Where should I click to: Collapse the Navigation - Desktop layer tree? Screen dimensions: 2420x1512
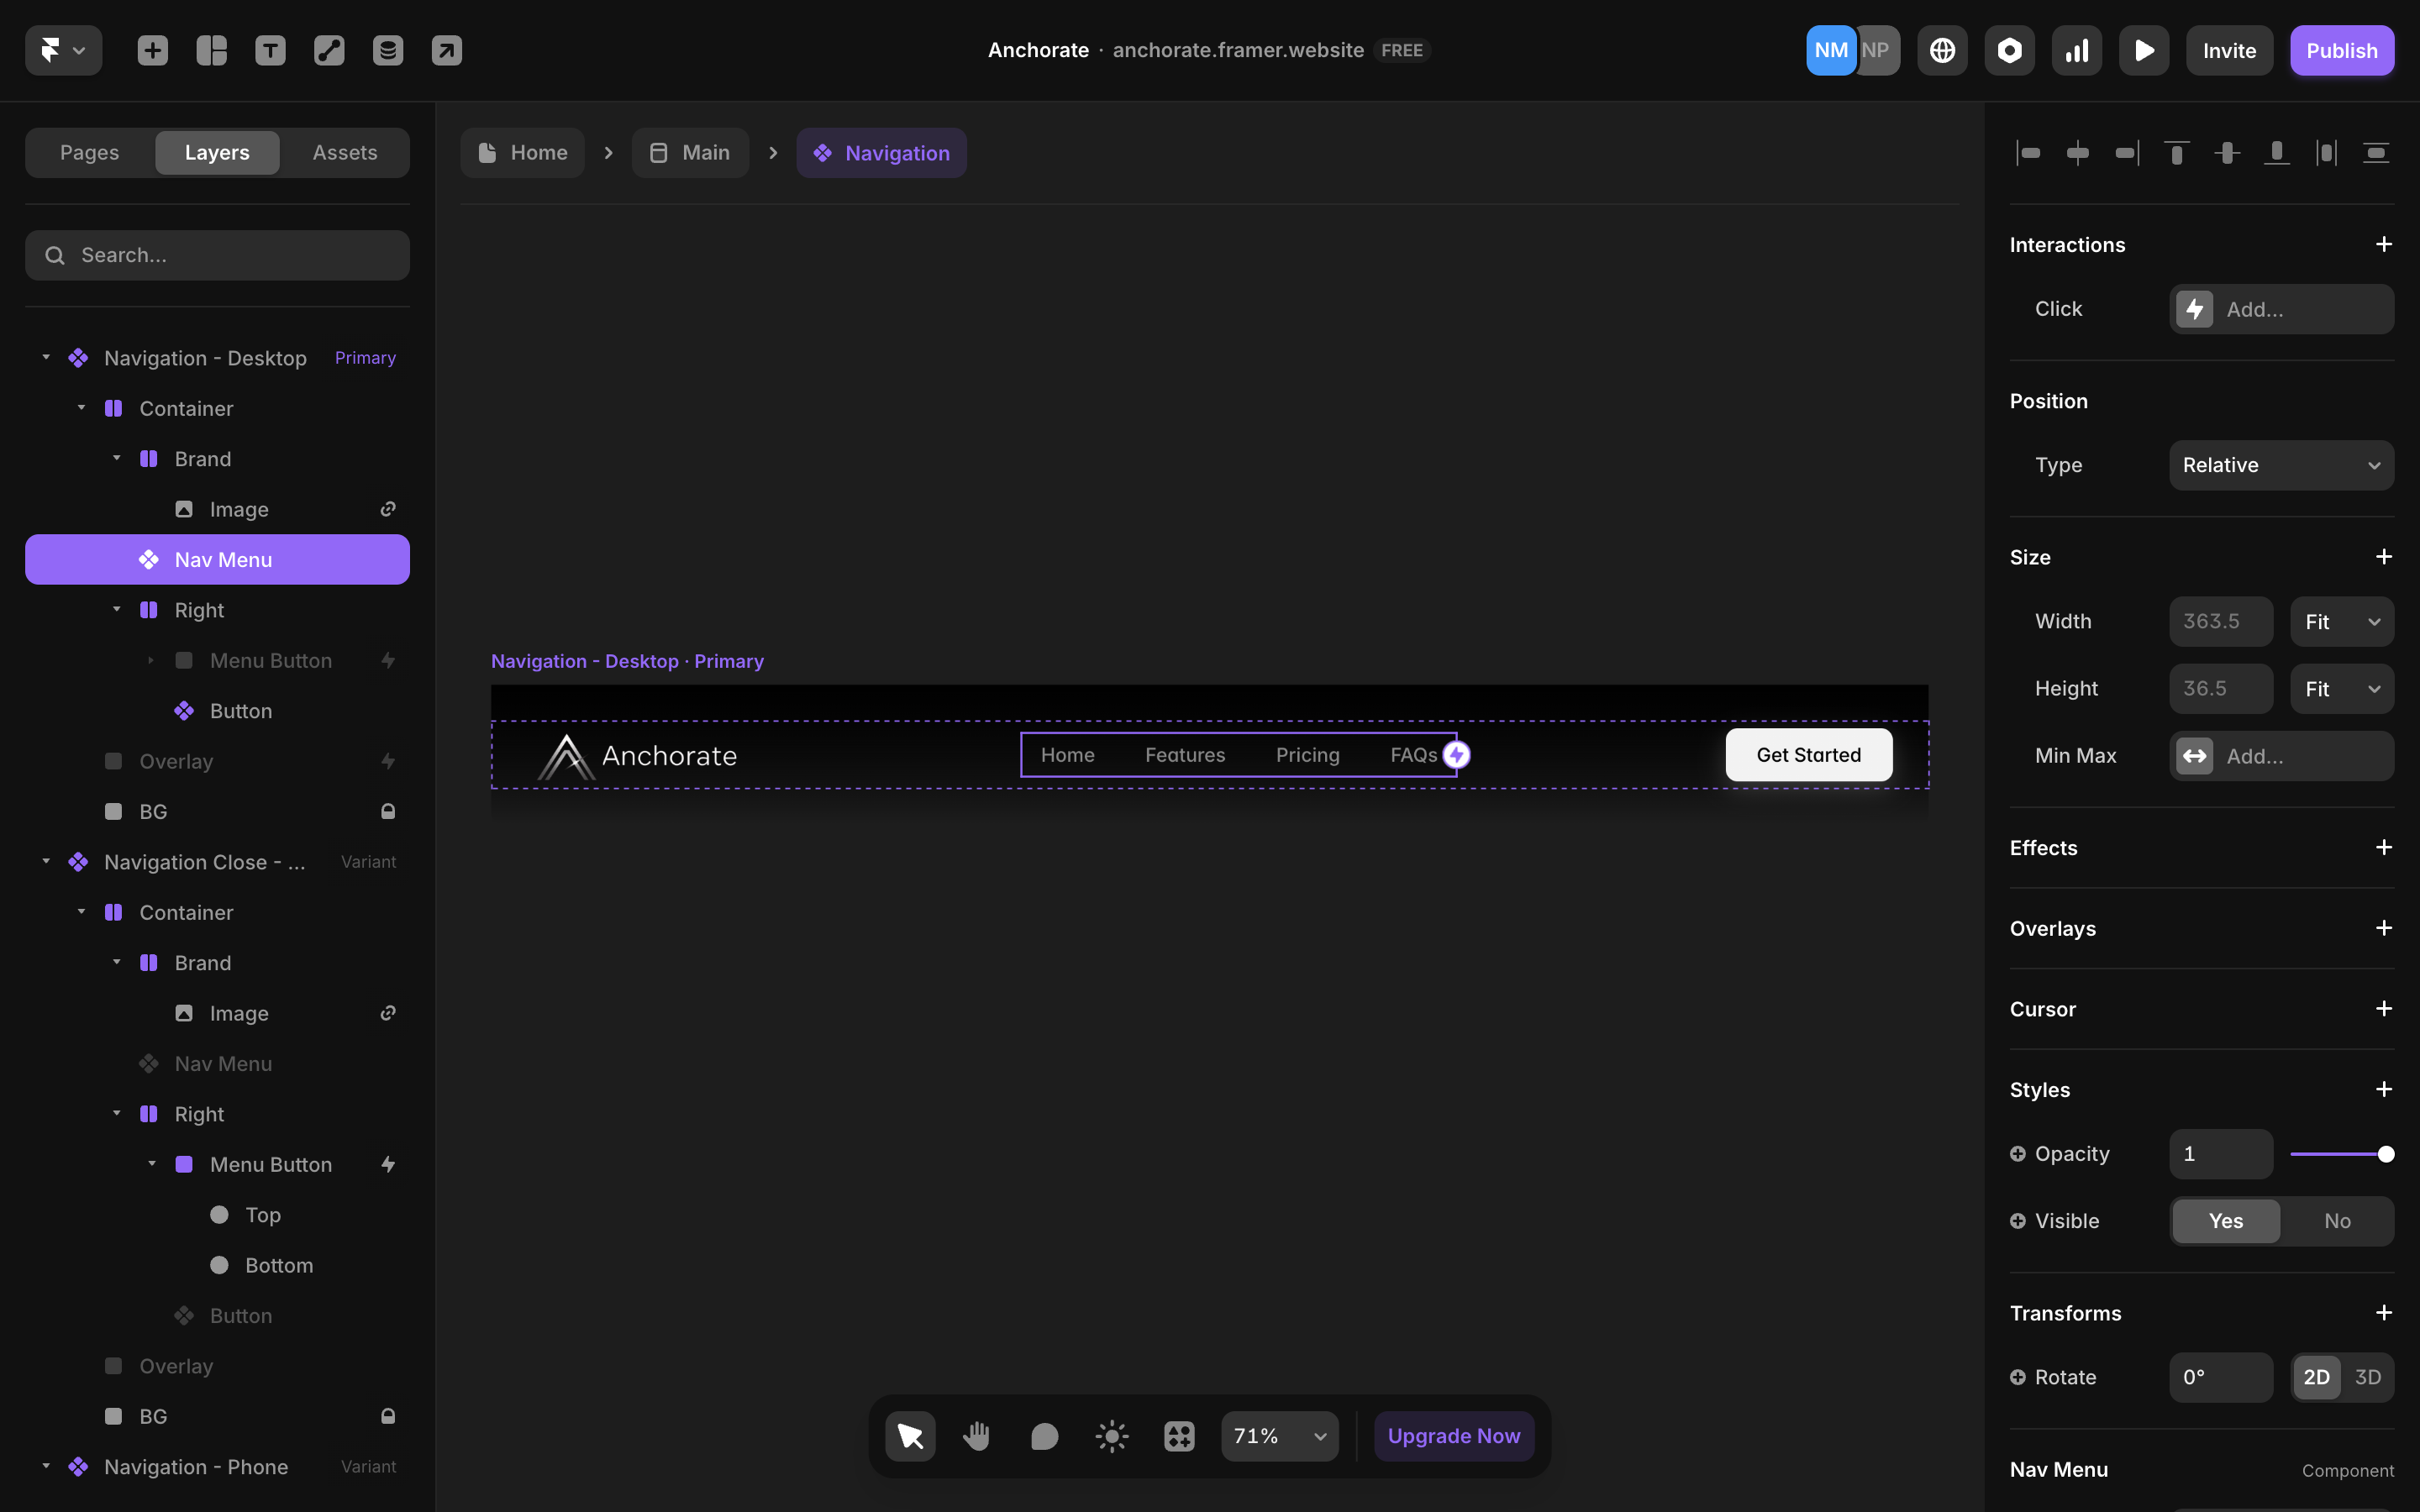point(46,357)
